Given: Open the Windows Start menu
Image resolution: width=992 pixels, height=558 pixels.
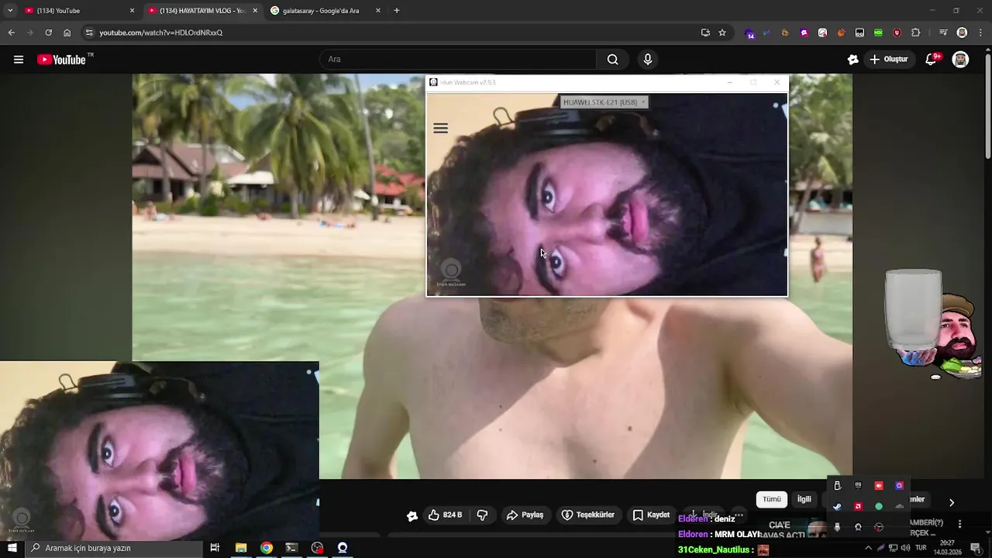Looking at the screenshot, I should (x=12, y=548).
